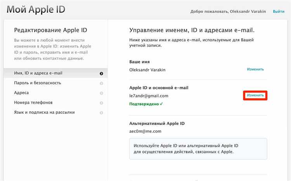Click the arrow icon beside Адреса
The image size is (291, 181).
click(101, 93)
